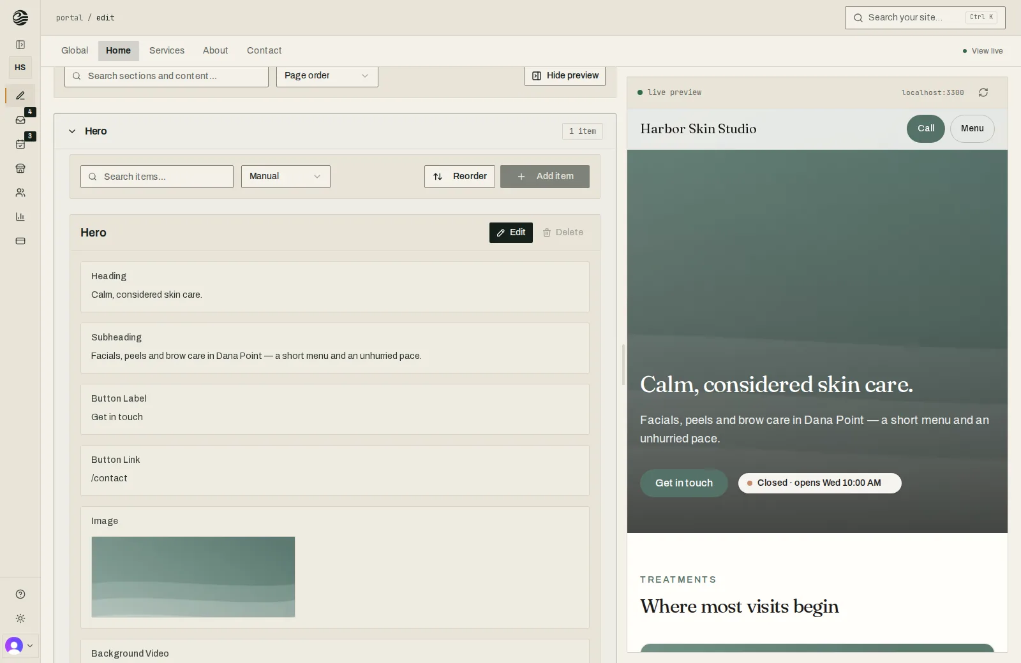
Task: Open the Page order dropdown
Action: point(327,76)
